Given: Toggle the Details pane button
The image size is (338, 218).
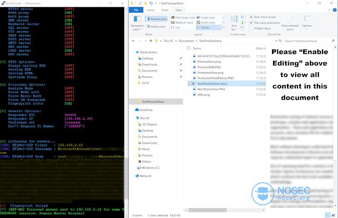Looking at the screenshot, I should (x=156, y=26).
